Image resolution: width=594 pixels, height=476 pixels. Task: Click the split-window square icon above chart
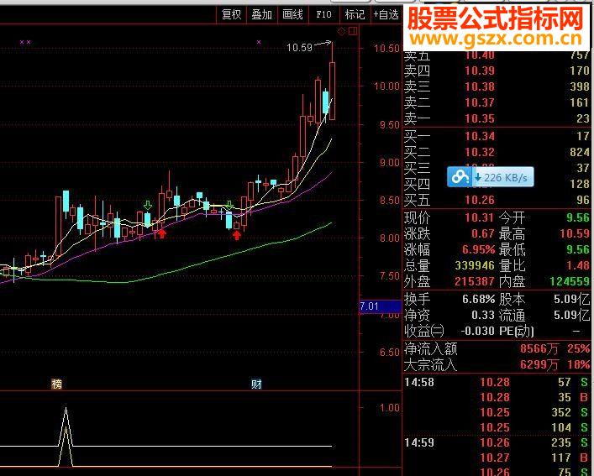tap(353, 31)
